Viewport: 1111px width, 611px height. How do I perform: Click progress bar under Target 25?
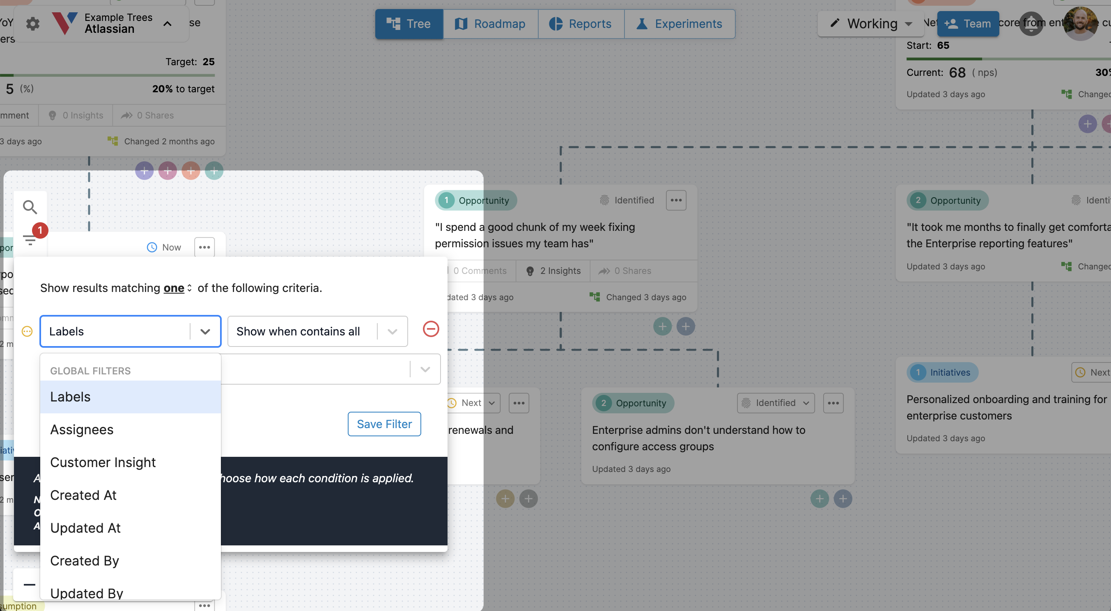pos(108,75)
